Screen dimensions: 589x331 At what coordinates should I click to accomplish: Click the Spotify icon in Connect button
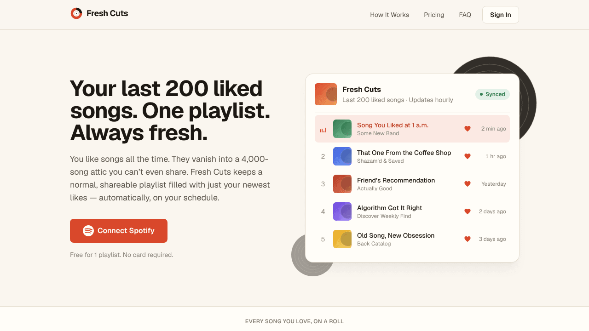click(x=88, y=231)
